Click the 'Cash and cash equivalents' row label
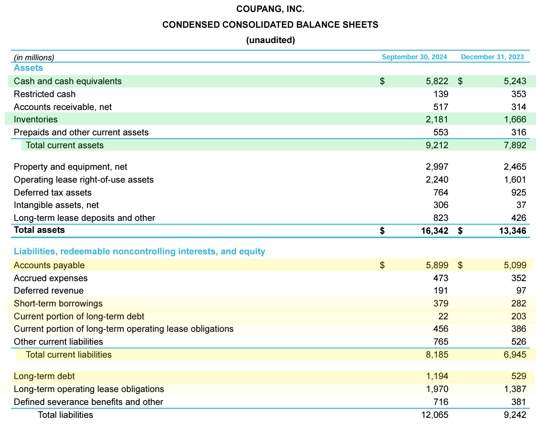 point(68,81)
